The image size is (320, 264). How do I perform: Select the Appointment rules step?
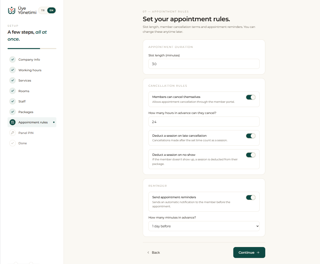pyautogui.click(x=32, y=122)
